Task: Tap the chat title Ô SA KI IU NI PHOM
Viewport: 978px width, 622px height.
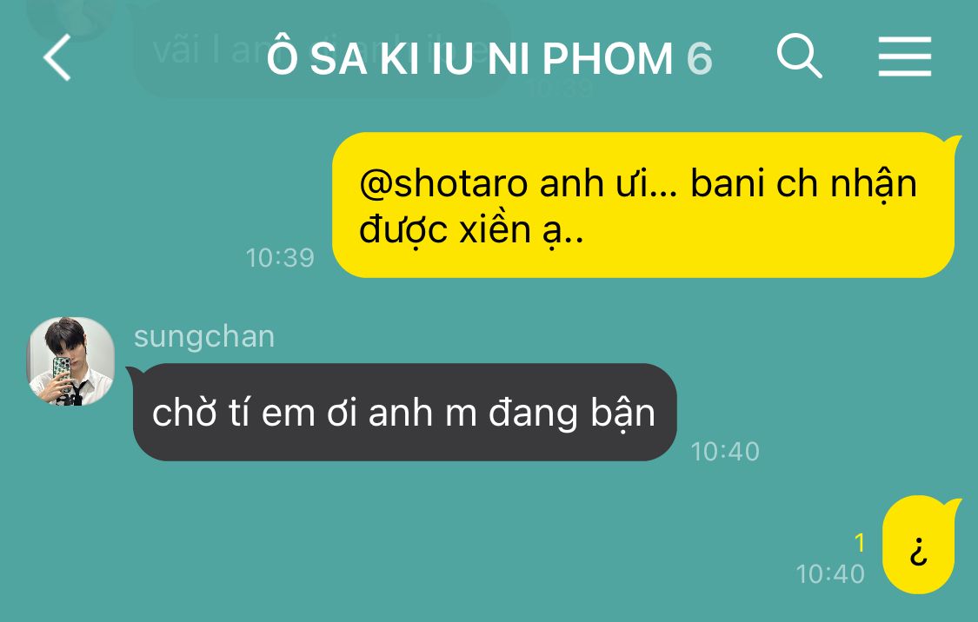Action: point(469,58)
